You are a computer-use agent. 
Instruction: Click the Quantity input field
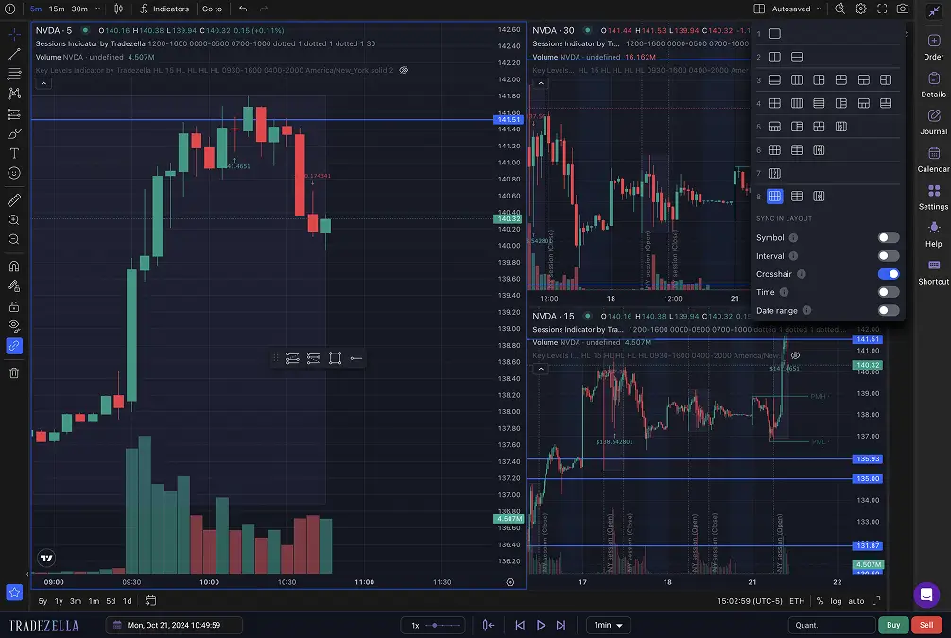(832, 626)
